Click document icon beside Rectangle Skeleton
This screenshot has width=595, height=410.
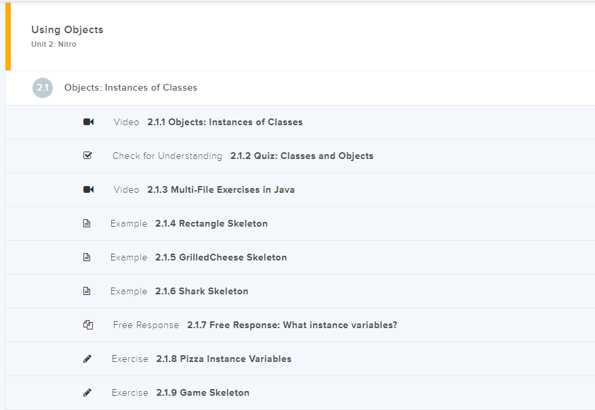click(x=87, y=223)
